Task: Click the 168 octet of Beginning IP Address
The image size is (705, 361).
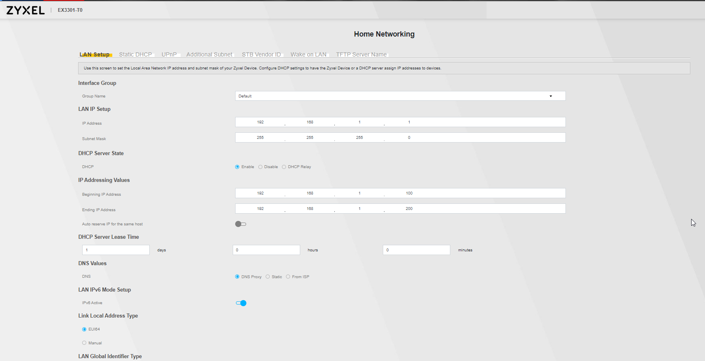Action: (x=310, y=193)
